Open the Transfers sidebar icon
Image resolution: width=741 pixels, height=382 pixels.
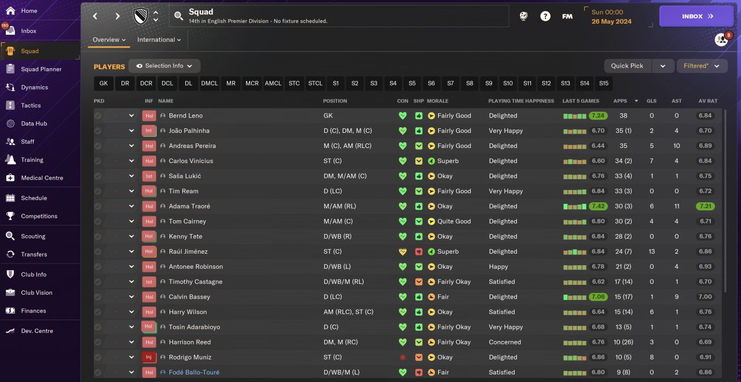pos(10,254)
